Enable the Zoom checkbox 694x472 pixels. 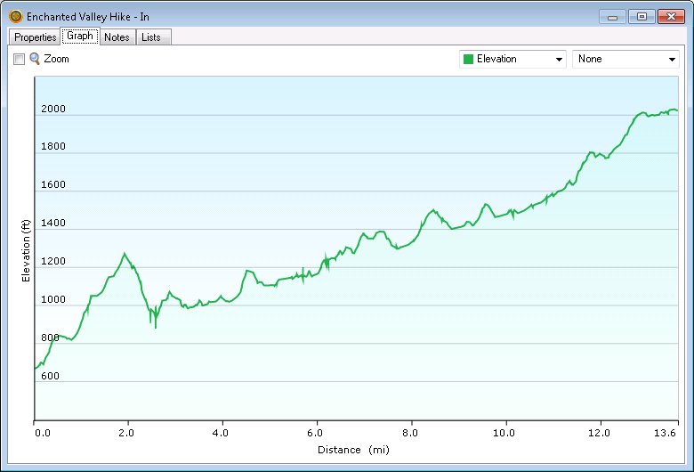(x=19, y=59)
